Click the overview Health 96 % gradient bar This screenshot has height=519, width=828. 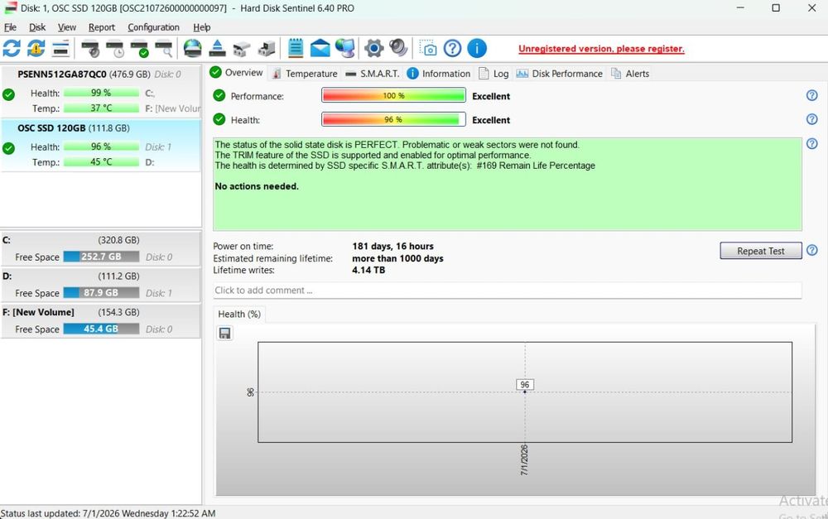393,119
